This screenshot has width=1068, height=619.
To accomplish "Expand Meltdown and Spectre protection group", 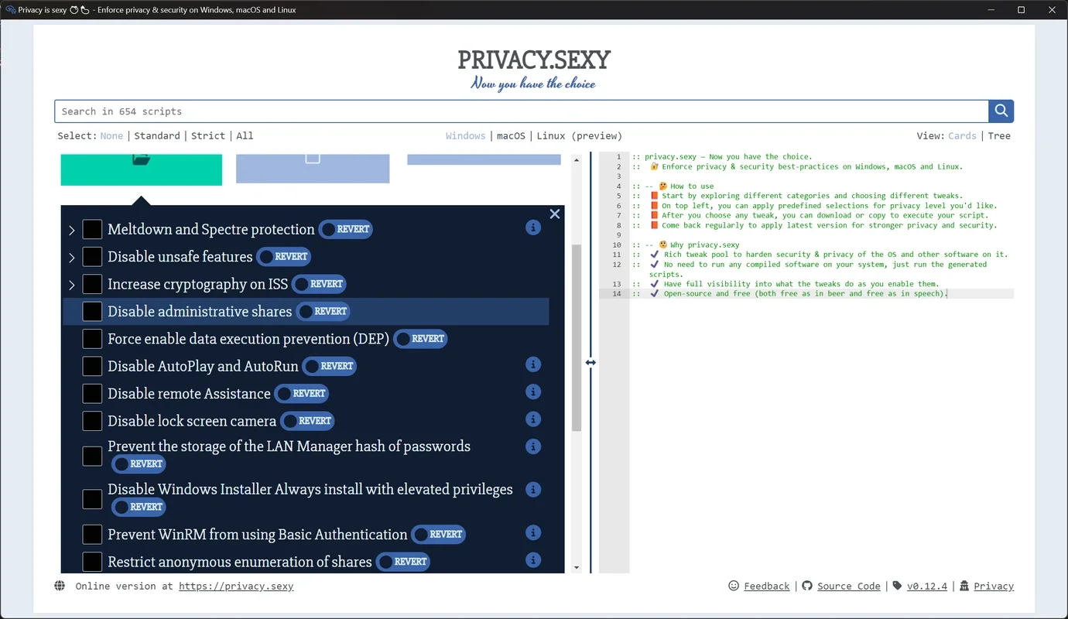I will click(x=72, y=230).
